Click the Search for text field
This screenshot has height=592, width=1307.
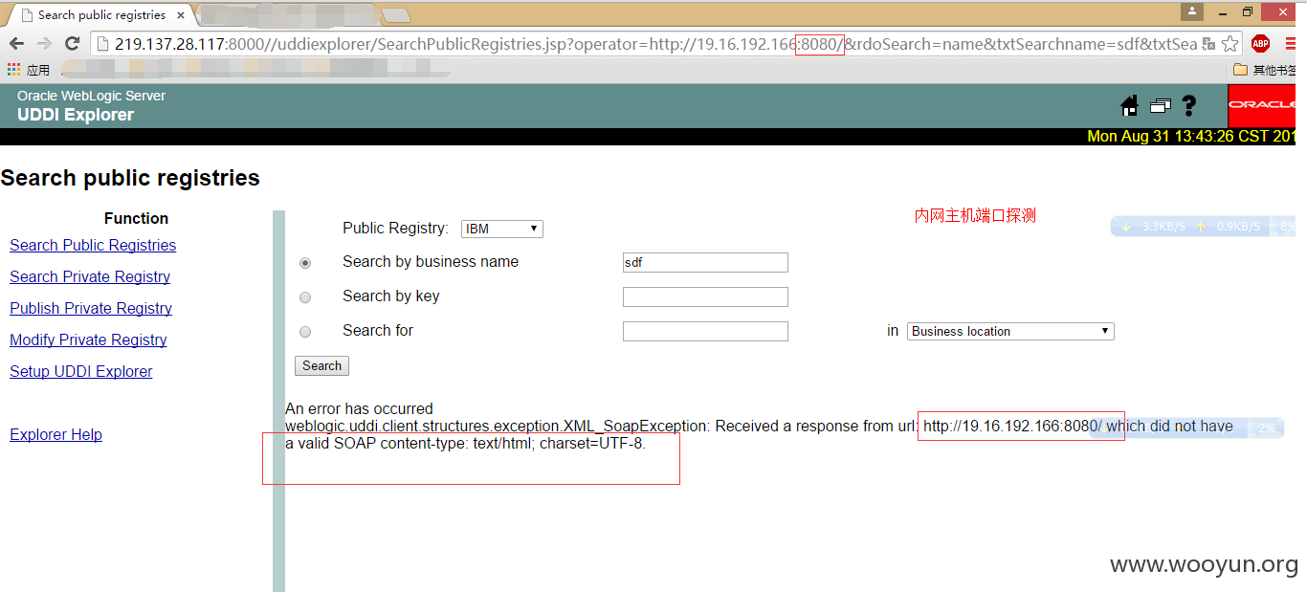(x=705, y=332)
